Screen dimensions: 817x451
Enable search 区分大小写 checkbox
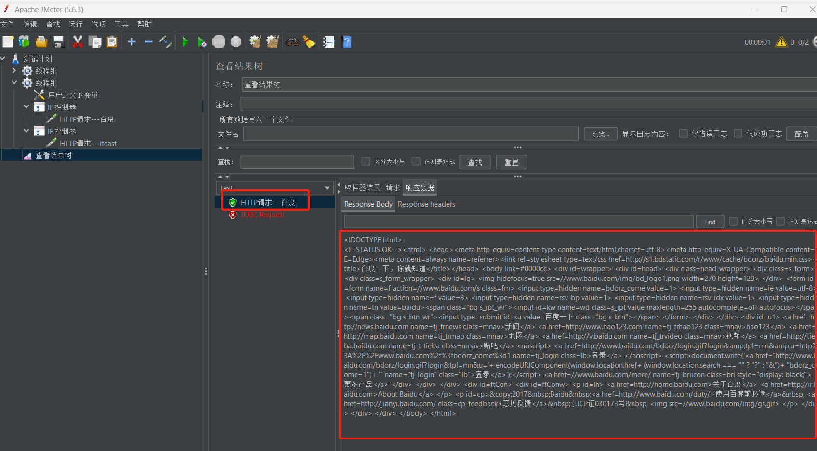point(366,161)
